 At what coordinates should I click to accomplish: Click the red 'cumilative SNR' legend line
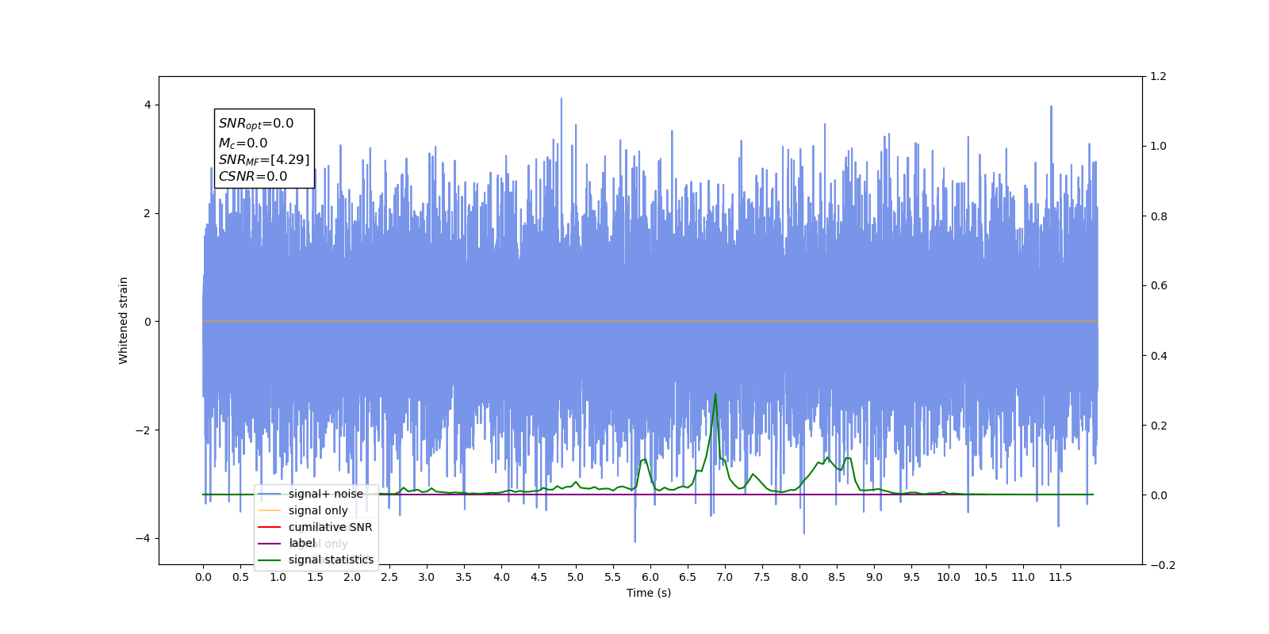(270, 527)
